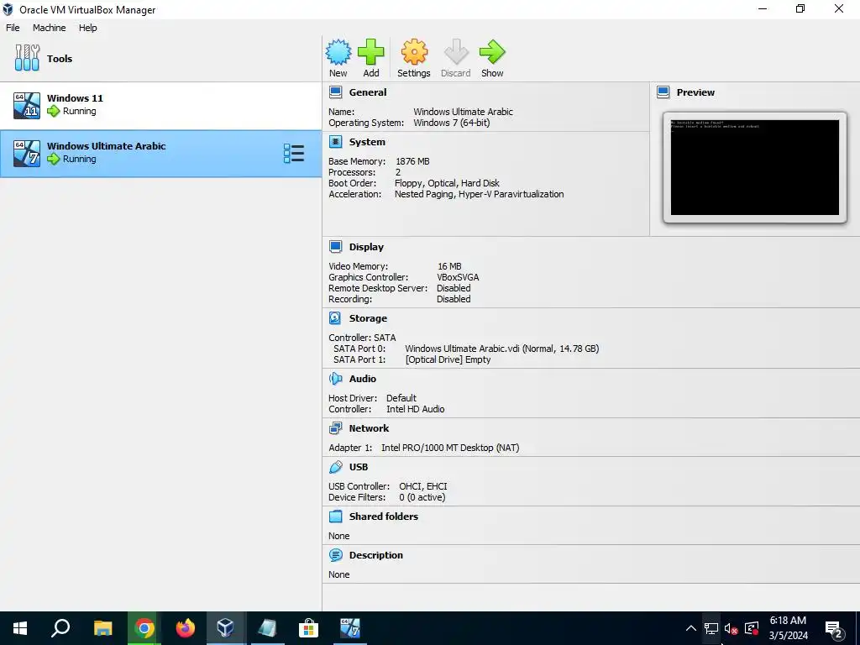Click the VirtualBox cube taskbar icon
Viewport: 860px width, 645px height.
(225, 628)
